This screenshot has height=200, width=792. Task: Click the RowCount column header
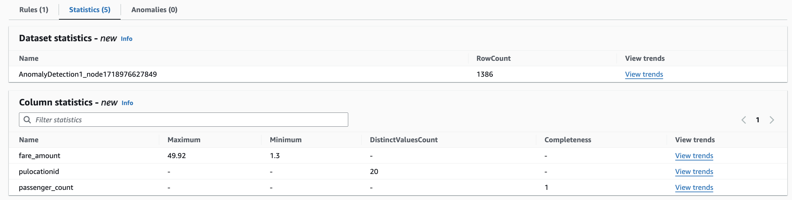494,58
